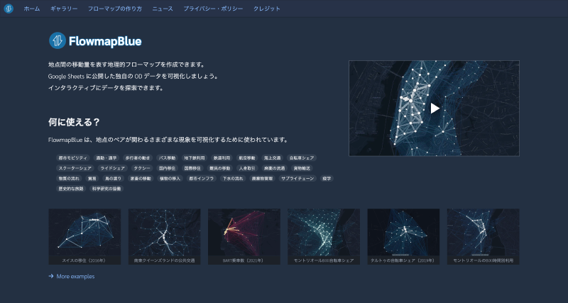Play the flow map demo video
568x303 pixels.
click(435, 109)
